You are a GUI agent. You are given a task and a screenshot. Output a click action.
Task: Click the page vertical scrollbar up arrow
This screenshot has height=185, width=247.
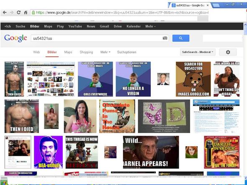(245, 25)
